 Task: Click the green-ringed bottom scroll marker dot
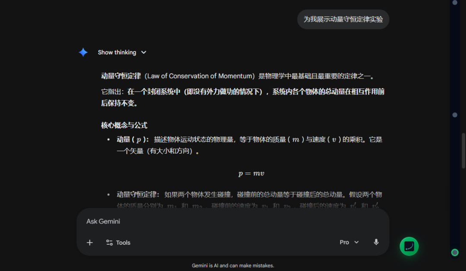(x=455, y=252)
